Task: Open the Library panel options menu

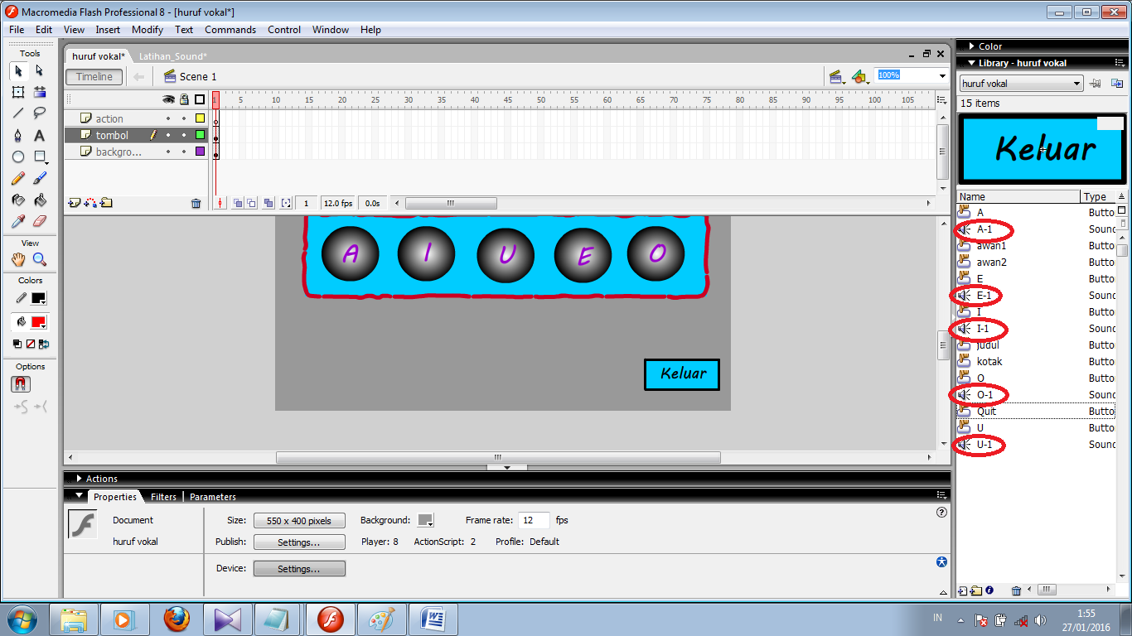Action: pyautogui.click(x=1120, y=63)
